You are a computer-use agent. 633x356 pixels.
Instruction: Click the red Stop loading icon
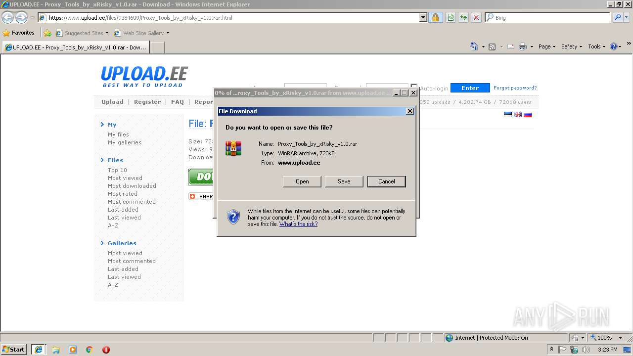(476, 17)
